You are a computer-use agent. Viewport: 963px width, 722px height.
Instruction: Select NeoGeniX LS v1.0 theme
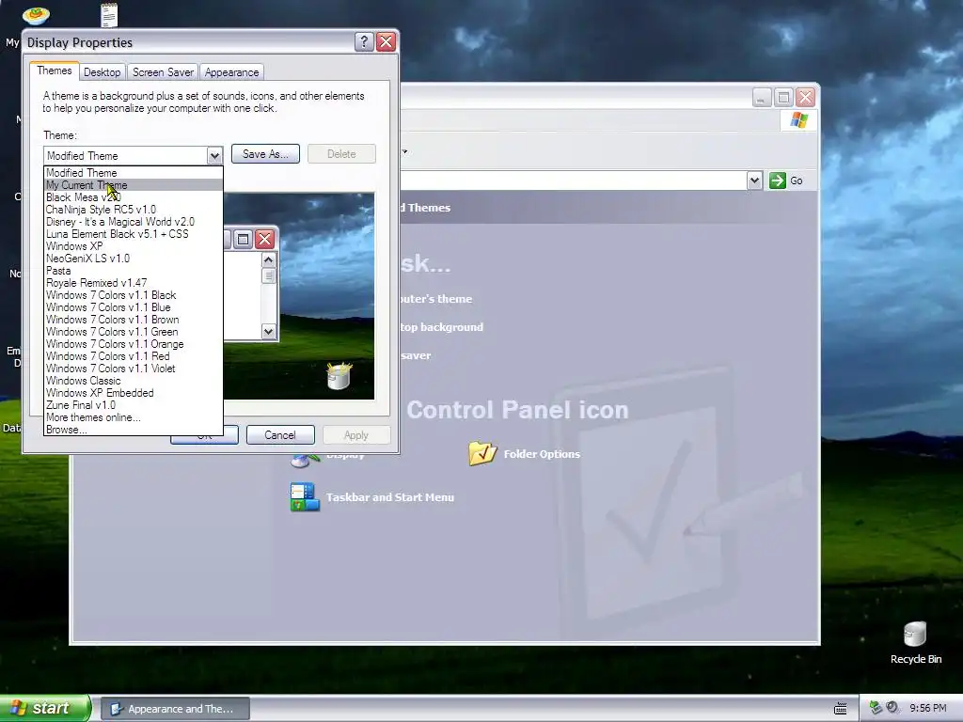click(x=134, y=259)
